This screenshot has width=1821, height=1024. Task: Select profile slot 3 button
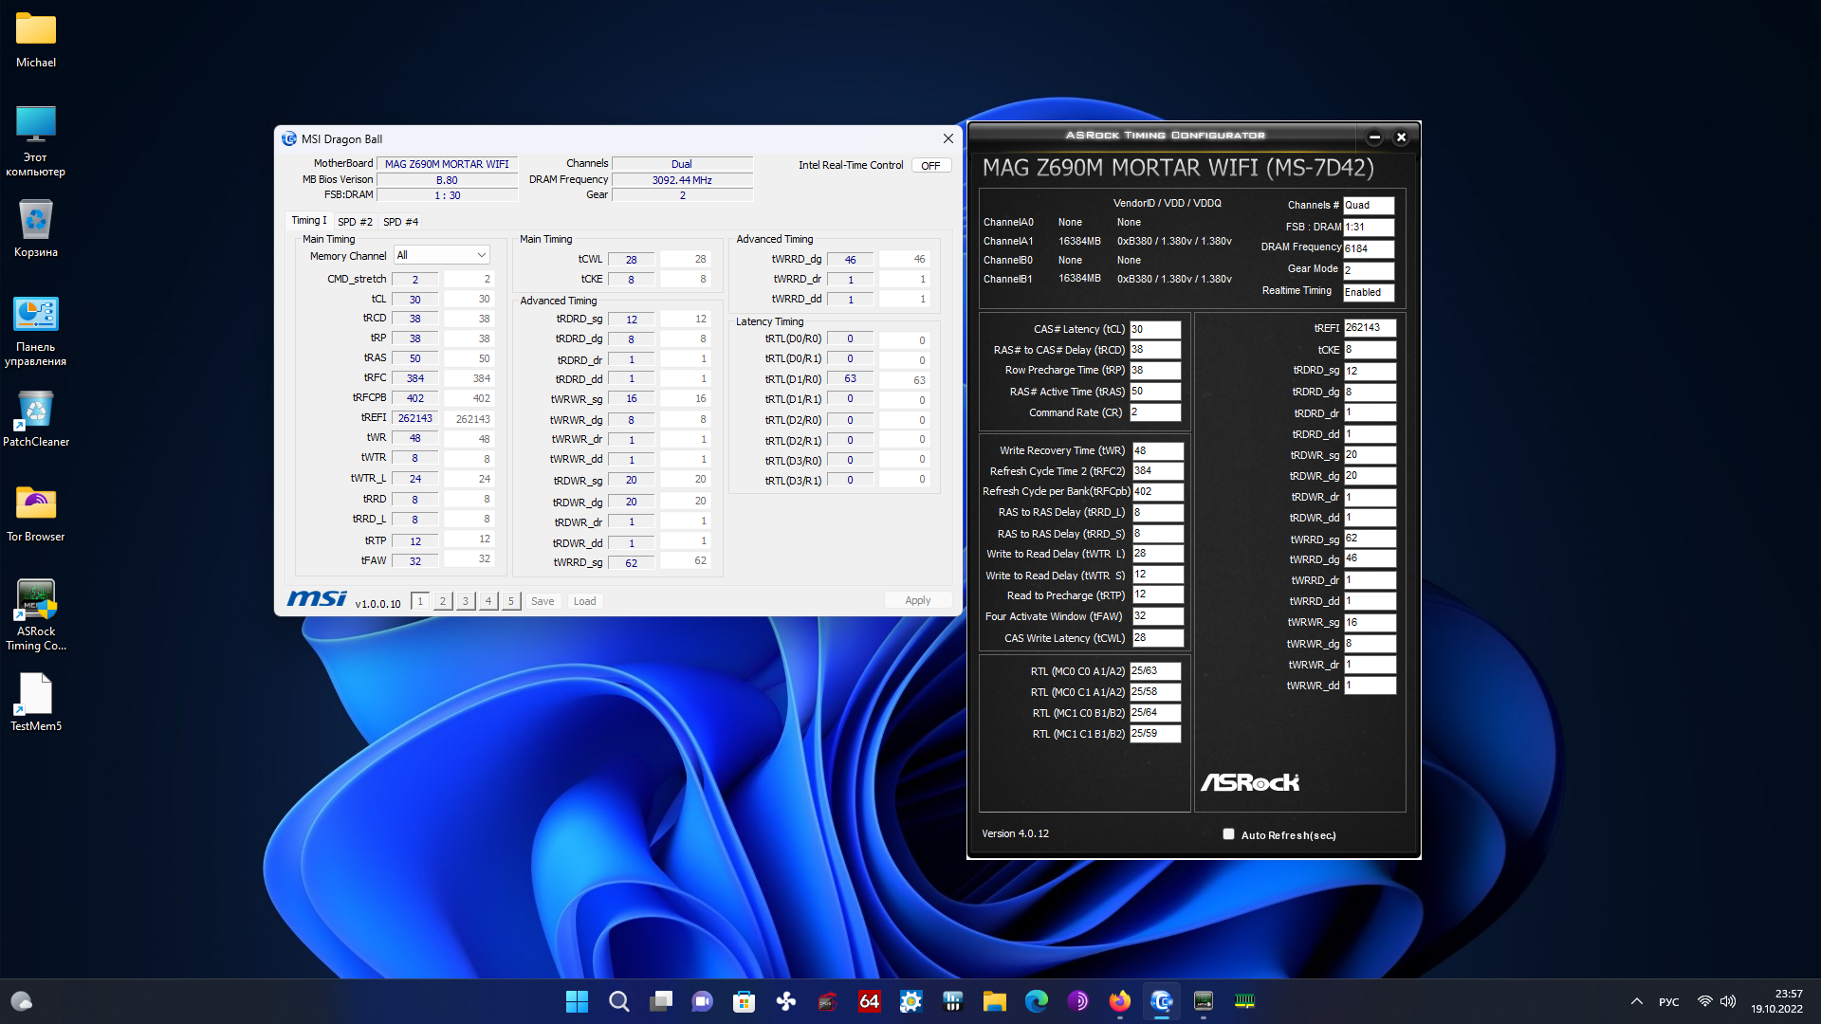465,601
